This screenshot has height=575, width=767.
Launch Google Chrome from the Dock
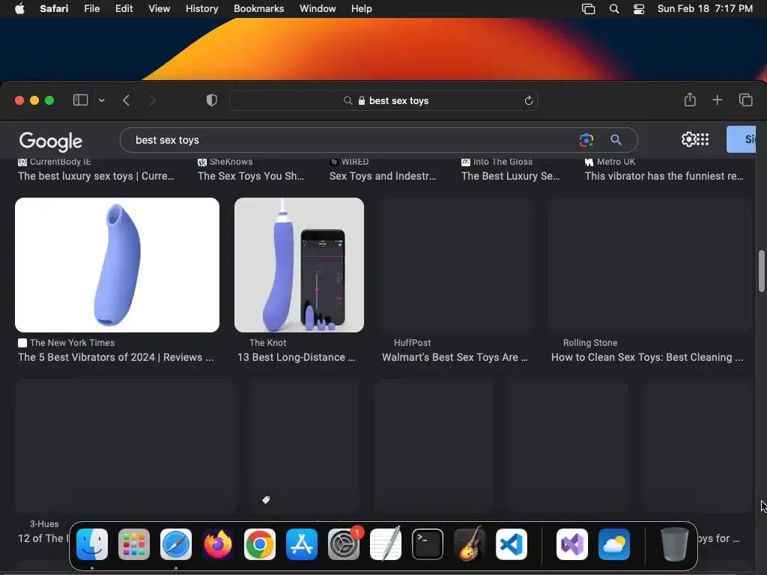pos(260,544)
